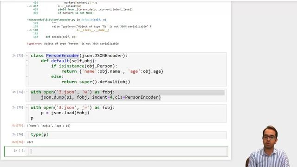The width and height of the screenshot is (297, 167).
Task: Click traceback line 438 'yield from _iterencode'
Action: point(95,9)
